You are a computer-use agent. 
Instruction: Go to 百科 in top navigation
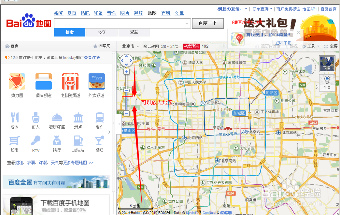click(x=166, y=13)
